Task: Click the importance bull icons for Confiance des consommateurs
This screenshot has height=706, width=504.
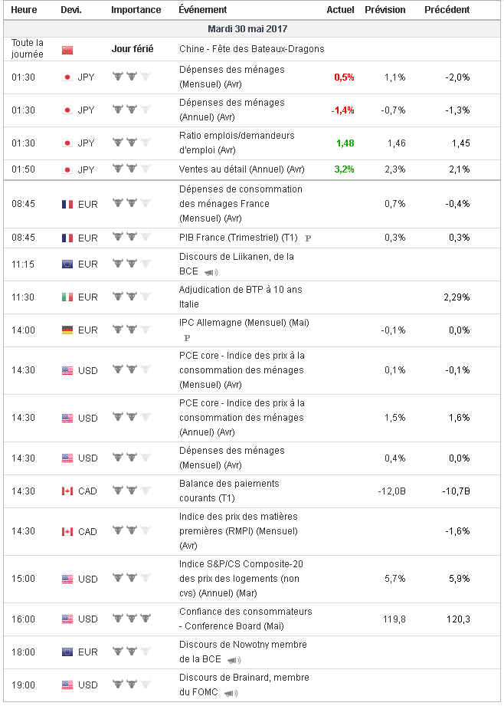Action: [x=132, y=619]
